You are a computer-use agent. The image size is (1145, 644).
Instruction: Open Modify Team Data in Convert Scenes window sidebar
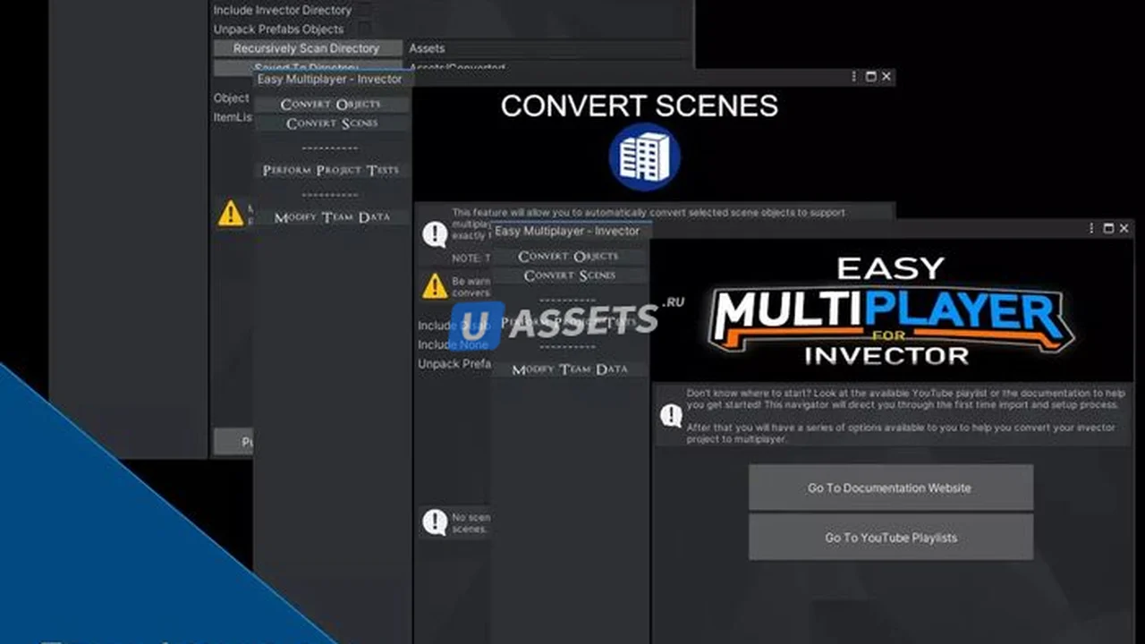click(331, 217)
